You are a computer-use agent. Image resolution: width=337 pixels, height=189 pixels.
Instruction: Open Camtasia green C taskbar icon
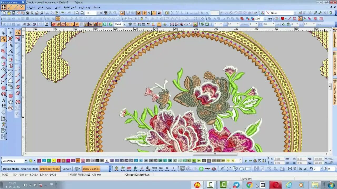pos(223,185)
